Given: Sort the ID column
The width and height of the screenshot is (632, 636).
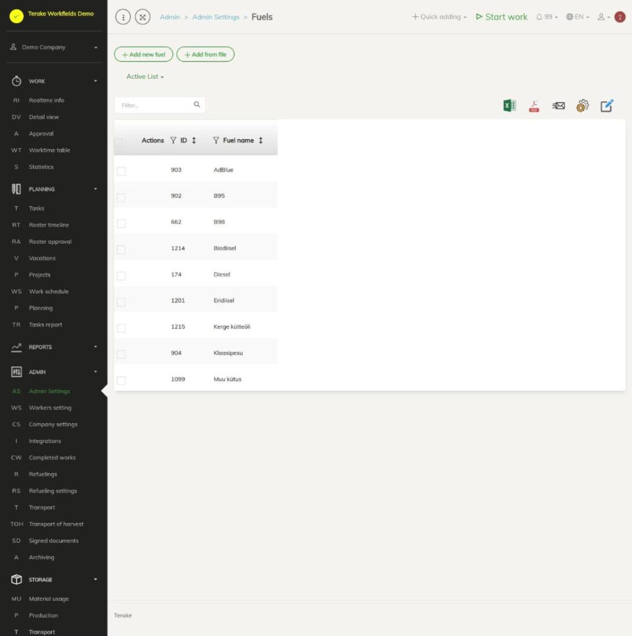Looking at the screenshot, I should click(x=194, y=140).
